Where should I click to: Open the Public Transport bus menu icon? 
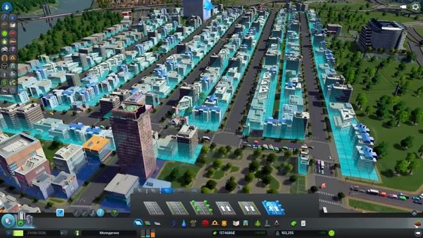pyautogui.click(x=245, y=223)
